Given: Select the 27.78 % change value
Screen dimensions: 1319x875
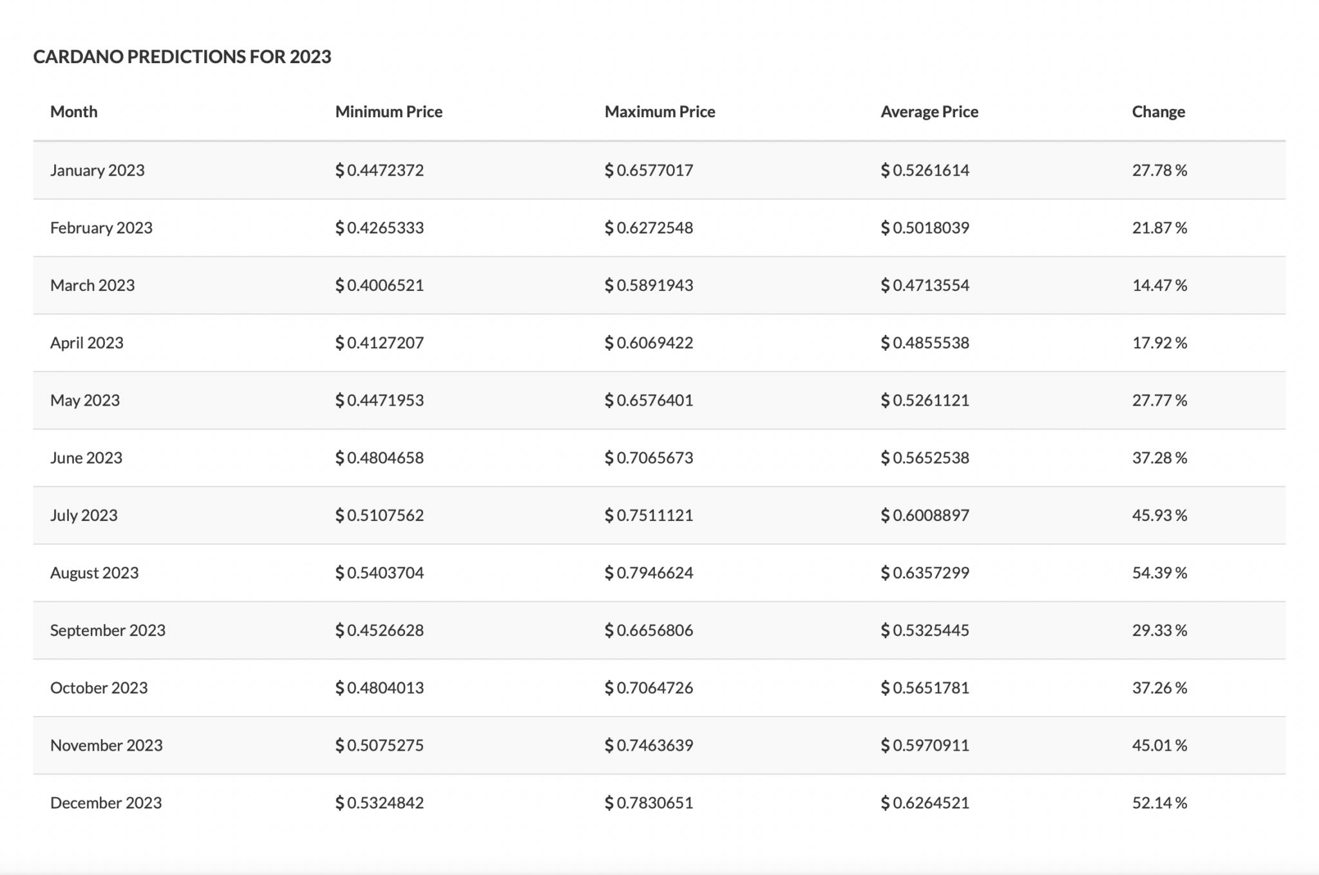Looking at the screenshot, I should pos(1160,170).
